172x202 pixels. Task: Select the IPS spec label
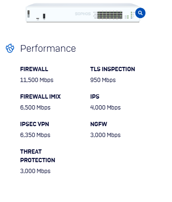95,97
